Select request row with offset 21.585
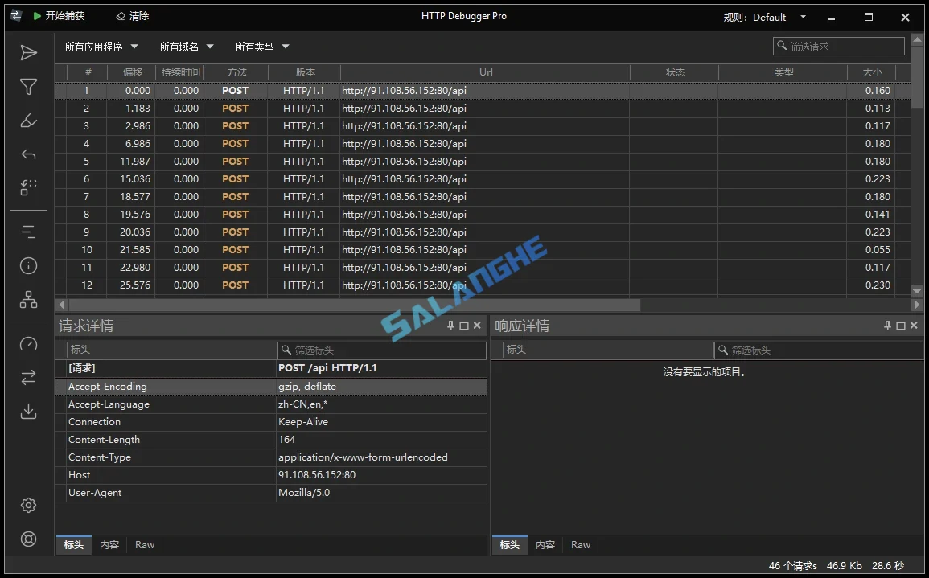This screenshot has width=929, height=578. [x=483, y=250]
